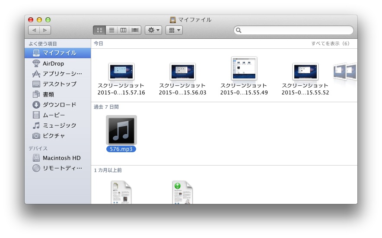Click the AirDrop parachute icon
The width and height of the screenshot is (382, 238).
(x=36, y=63)
